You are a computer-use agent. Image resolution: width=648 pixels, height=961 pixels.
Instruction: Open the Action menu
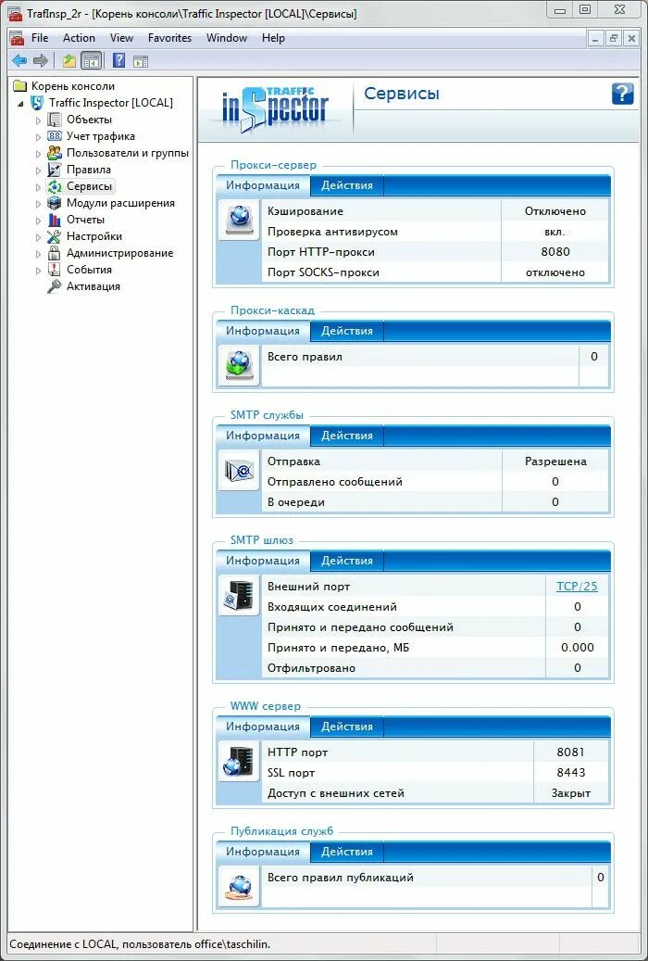coord(79,38)
